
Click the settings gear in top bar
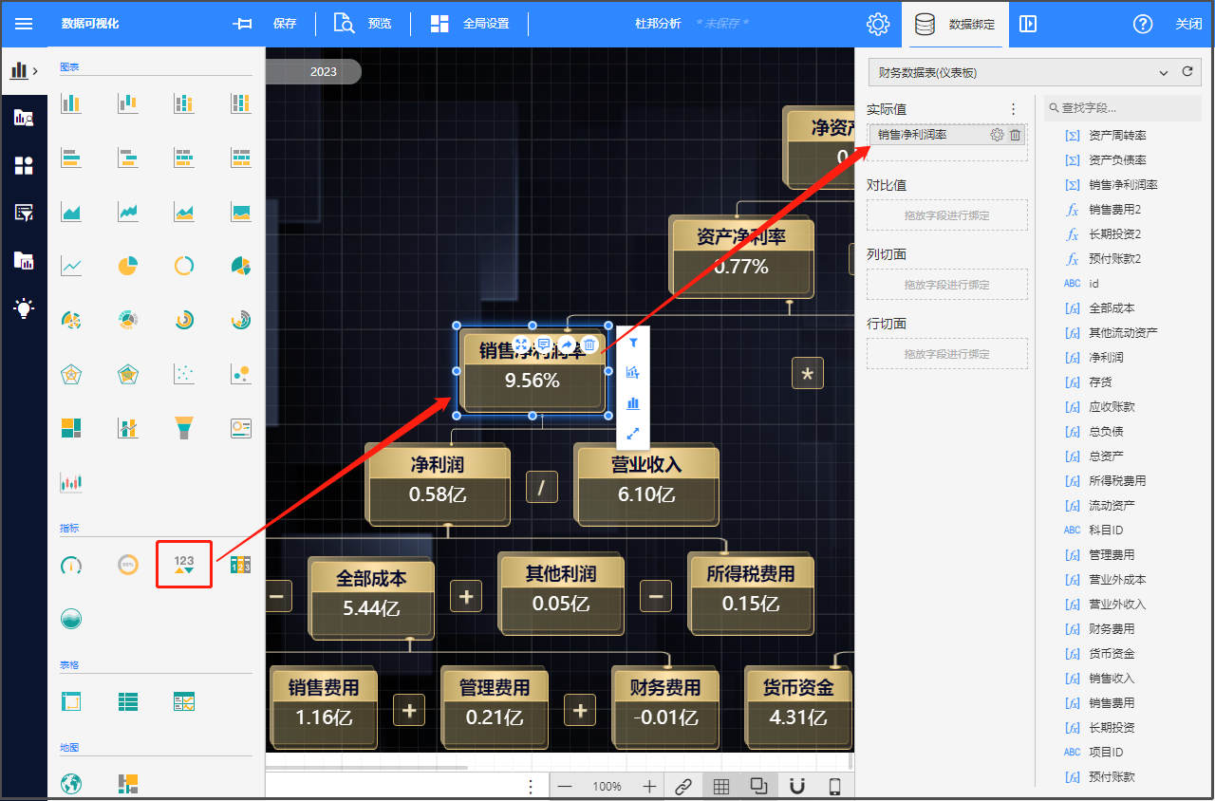pos(878,24)
